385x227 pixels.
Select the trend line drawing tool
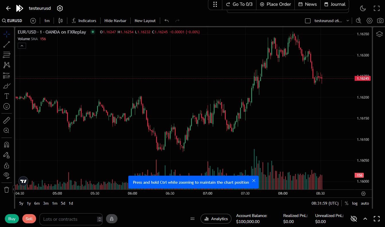point(7,44)
